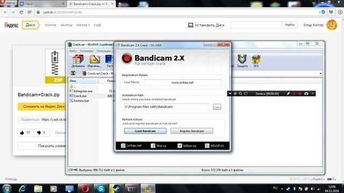Click the browser reload button
Screen dimensions: 344x193
click(x=21, y=12)
